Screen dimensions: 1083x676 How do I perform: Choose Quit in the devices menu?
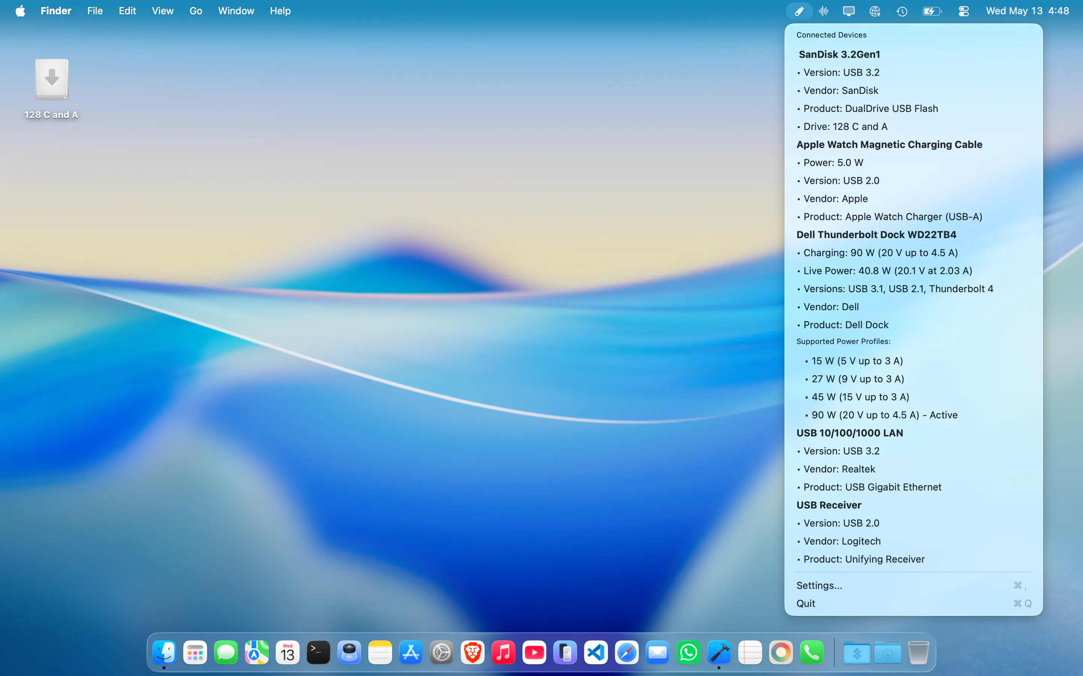913,604
